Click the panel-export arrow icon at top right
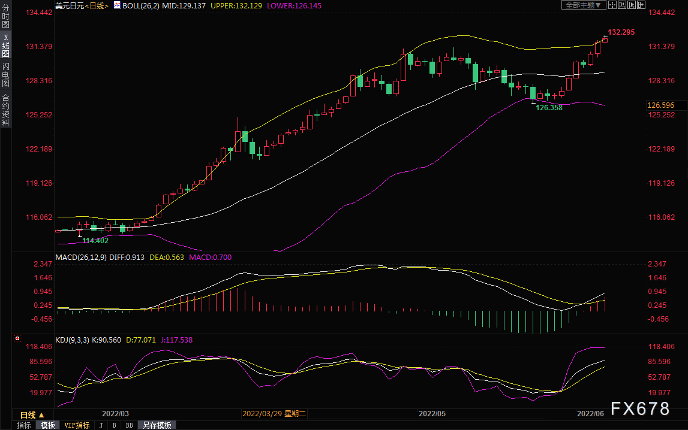Screen dimensions: 688x430 (641, 5)
